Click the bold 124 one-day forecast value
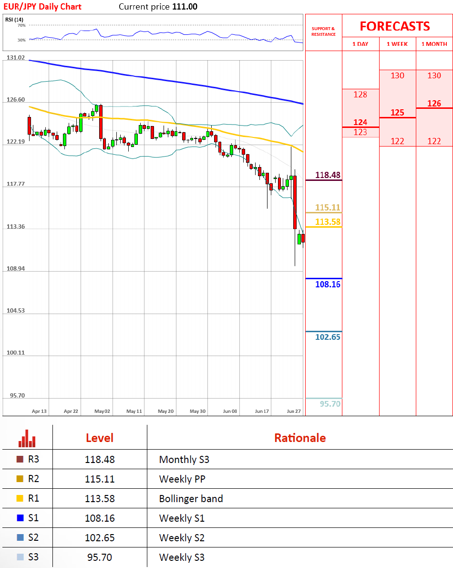This screenshot has width=453, height=568. [360, 122]
